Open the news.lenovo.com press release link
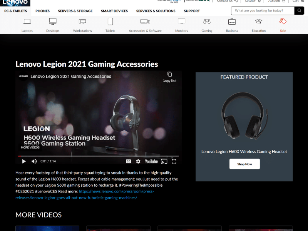The width and height of the screenshot is (308, 231). click(85, 194)
